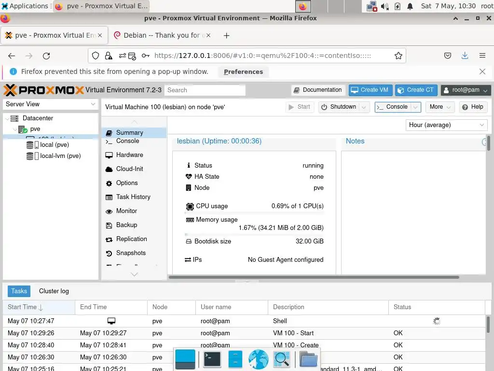Open the Console entry in VM side menu
Screen dimensions: 494x371
[x=134, y=141]
